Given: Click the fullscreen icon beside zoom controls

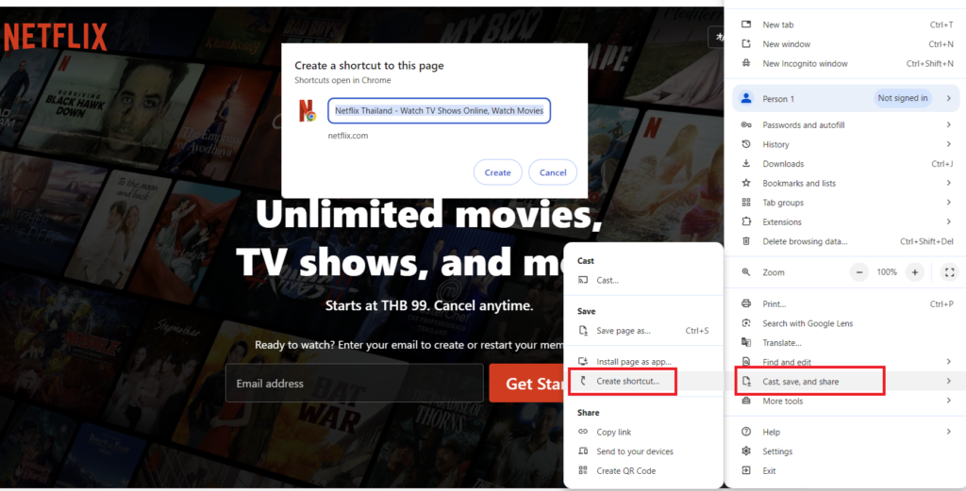Looking at the screenshot, I should pos(949,272).
